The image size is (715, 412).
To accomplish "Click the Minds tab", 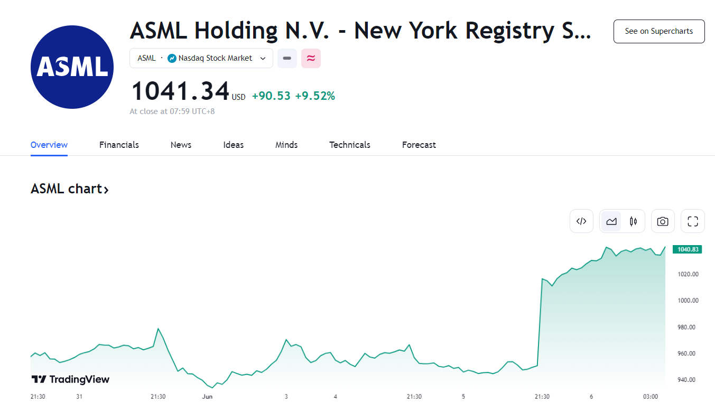I will coord(286,145).
